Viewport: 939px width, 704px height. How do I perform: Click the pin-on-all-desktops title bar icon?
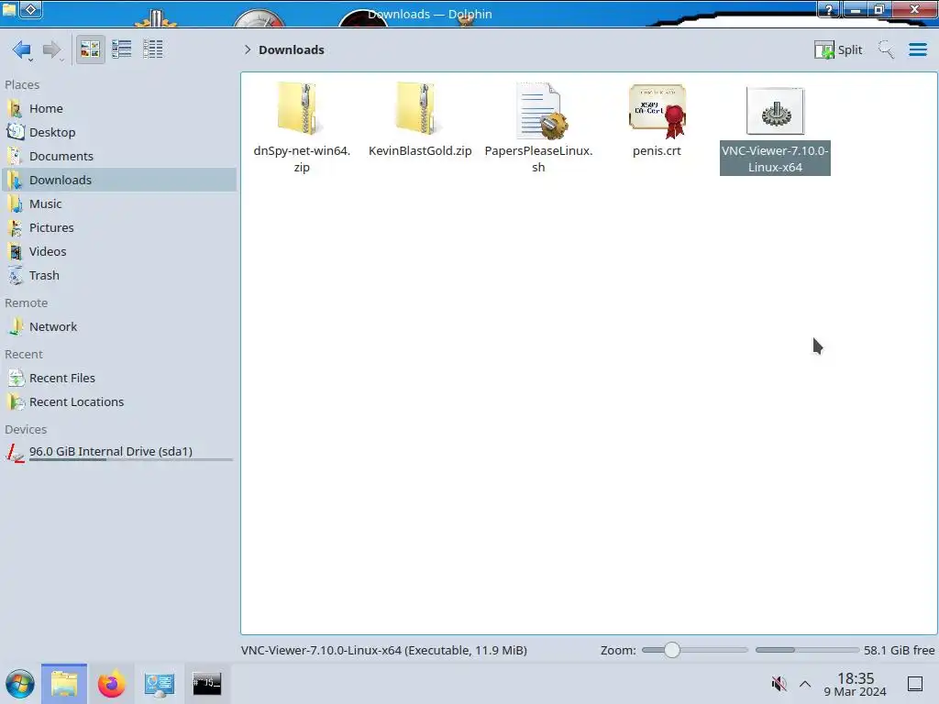click(31, 9)
